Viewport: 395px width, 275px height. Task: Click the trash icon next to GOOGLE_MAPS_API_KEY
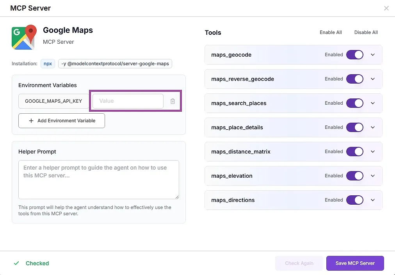(173, 101)
